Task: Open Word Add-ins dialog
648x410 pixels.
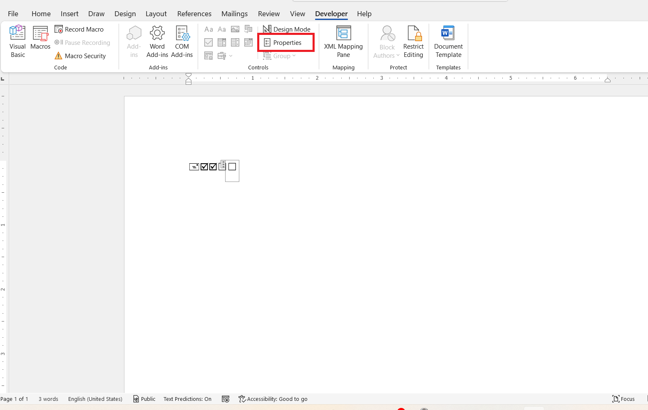Action: [x=157, y=42]
